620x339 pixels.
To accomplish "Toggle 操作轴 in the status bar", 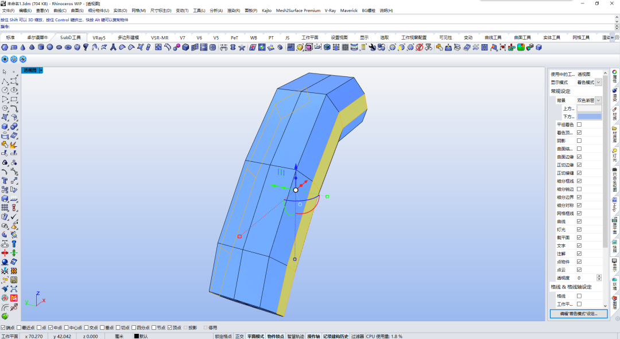I will pos(313,336).
